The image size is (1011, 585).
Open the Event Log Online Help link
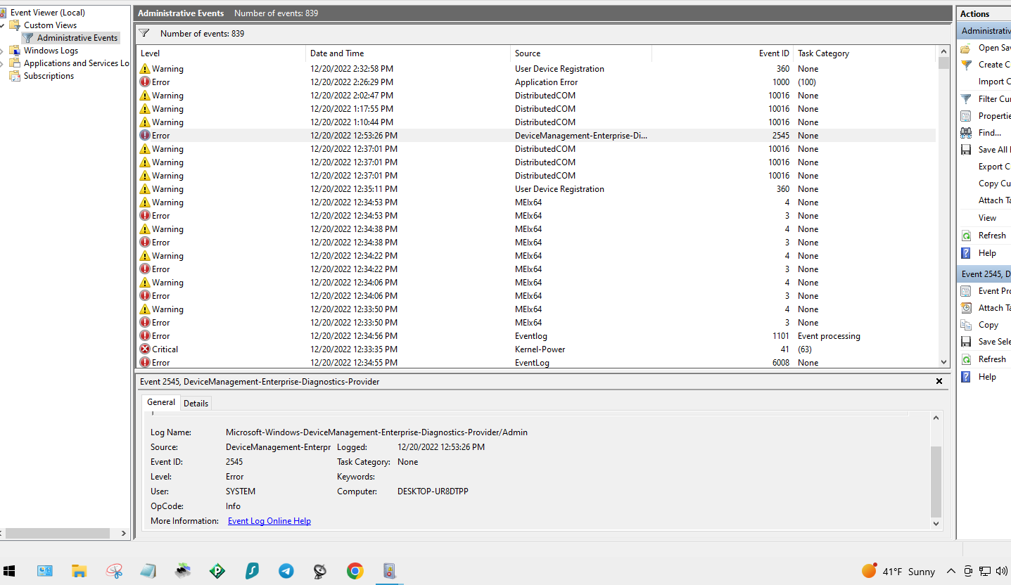pos(269,521)
